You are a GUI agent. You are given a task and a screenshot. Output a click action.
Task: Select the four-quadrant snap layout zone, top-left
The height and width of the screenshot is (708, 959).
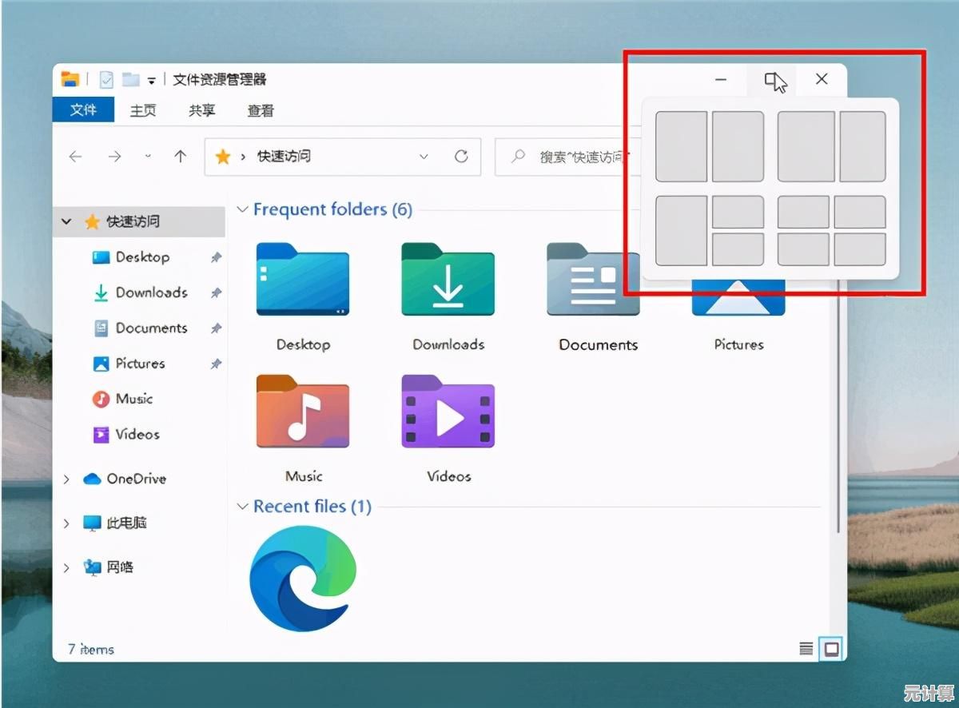pos(803,213)
